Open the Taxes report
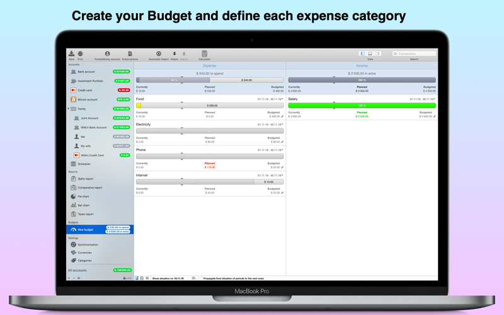504x315 pixels. coord(100,214)
